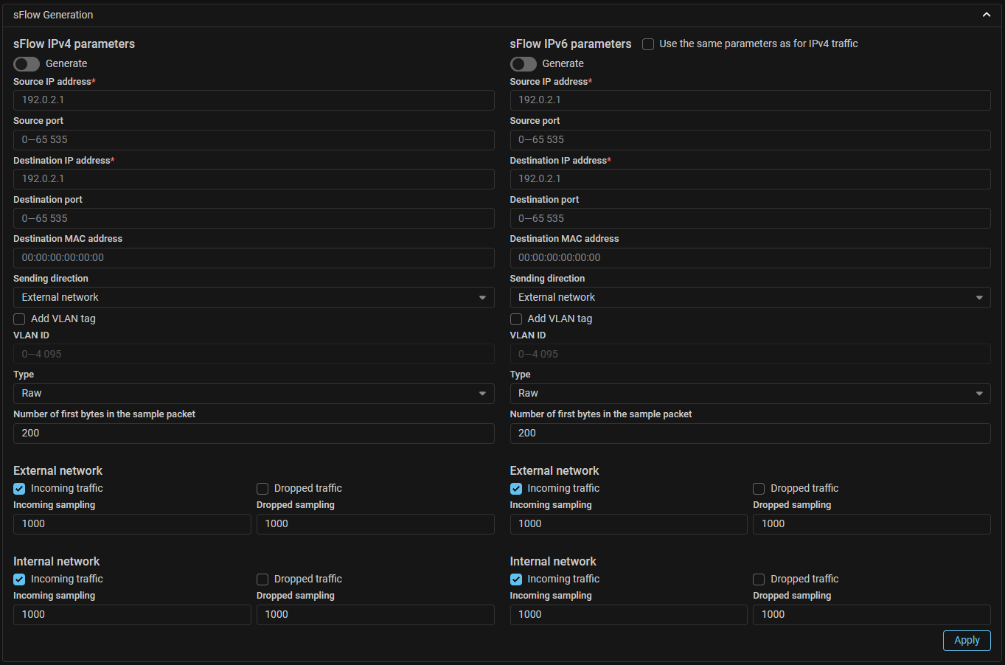Click the IPv4 Source IP address field

click(254, 100)
